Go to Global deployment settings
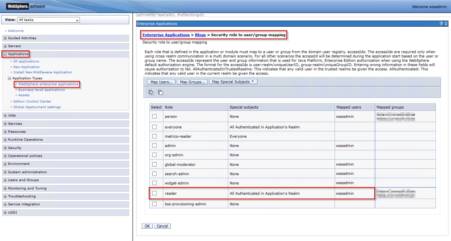This screenshot has width=451, height=241. [x=37, y=107]
